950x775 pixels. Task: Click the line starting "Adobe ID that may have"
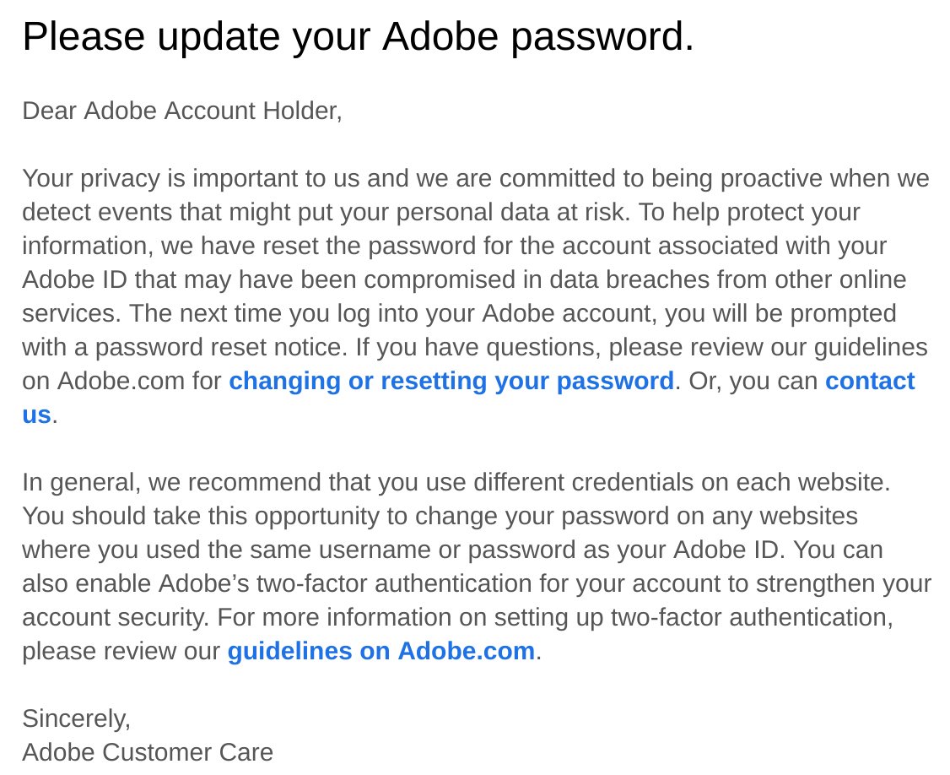pos(464,280)
